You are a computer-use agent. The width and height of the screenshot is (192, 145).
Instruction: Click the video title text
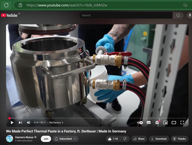click(66, 131)
